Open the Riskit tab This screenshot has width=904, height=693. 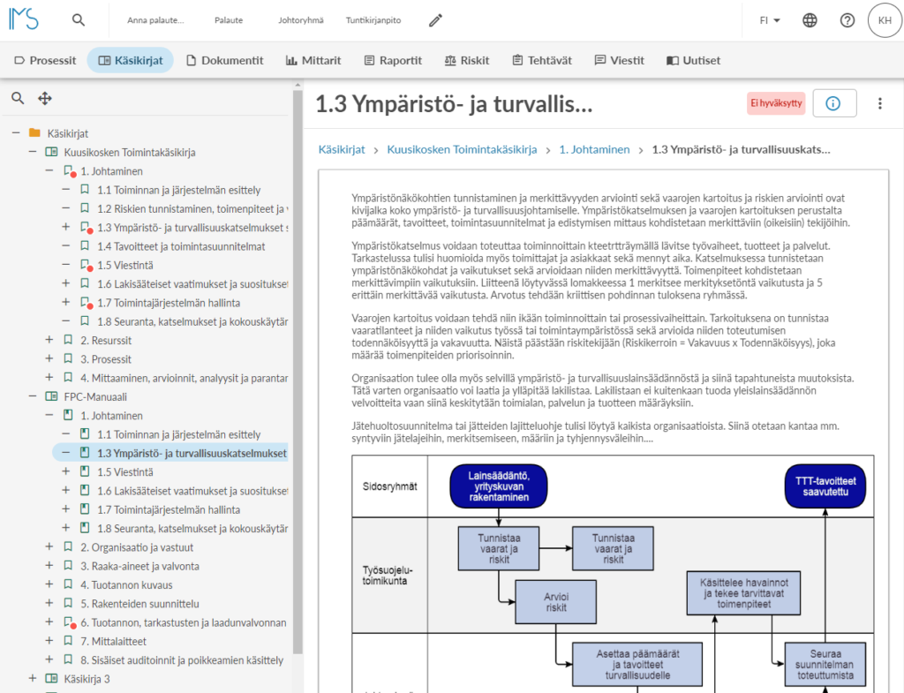click(x=467, y=61)
